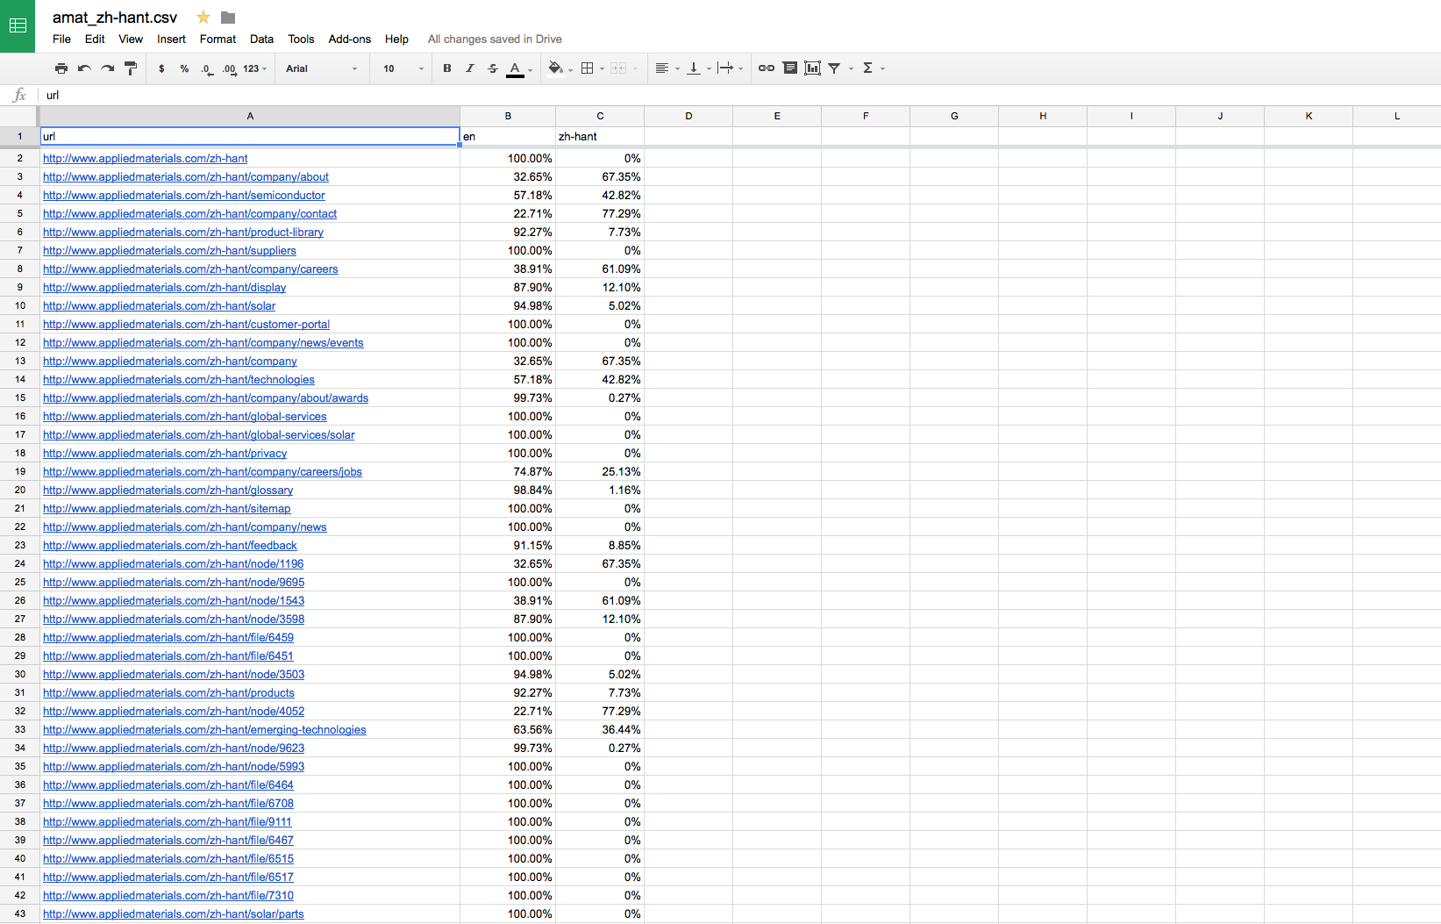
Task: Format as currency with dollar icon
Action: click(161, 68)
